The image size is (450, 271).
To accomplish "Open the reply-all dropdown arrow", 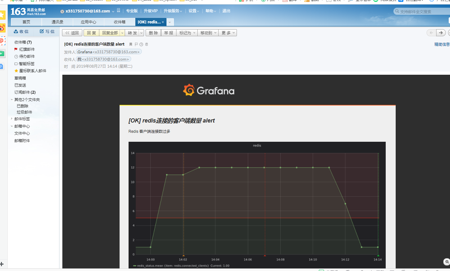I will coord(122,33).
